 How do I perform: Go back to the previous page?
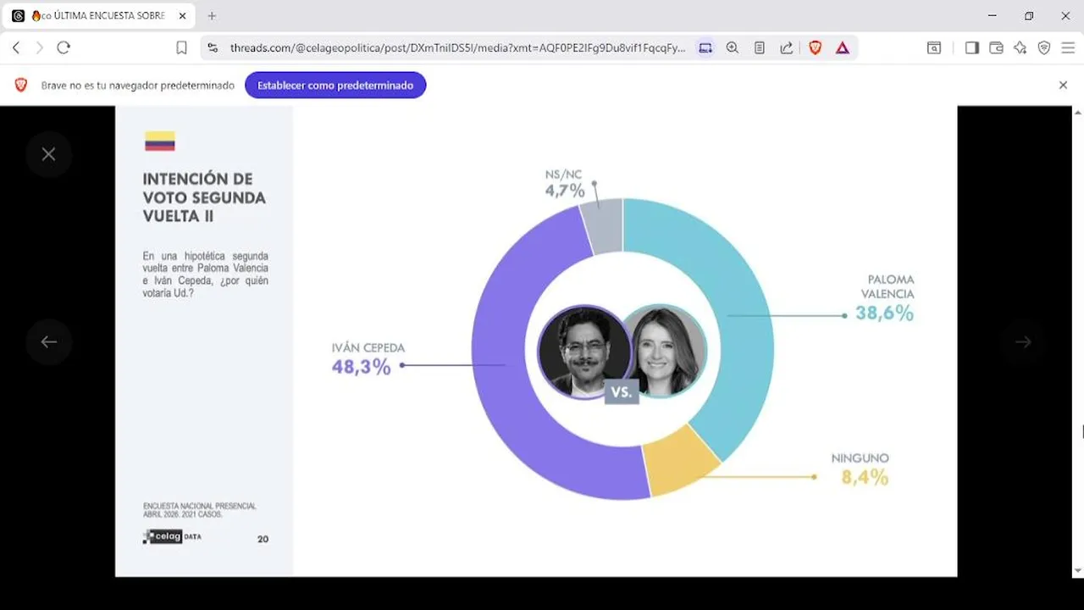(16, 48)
